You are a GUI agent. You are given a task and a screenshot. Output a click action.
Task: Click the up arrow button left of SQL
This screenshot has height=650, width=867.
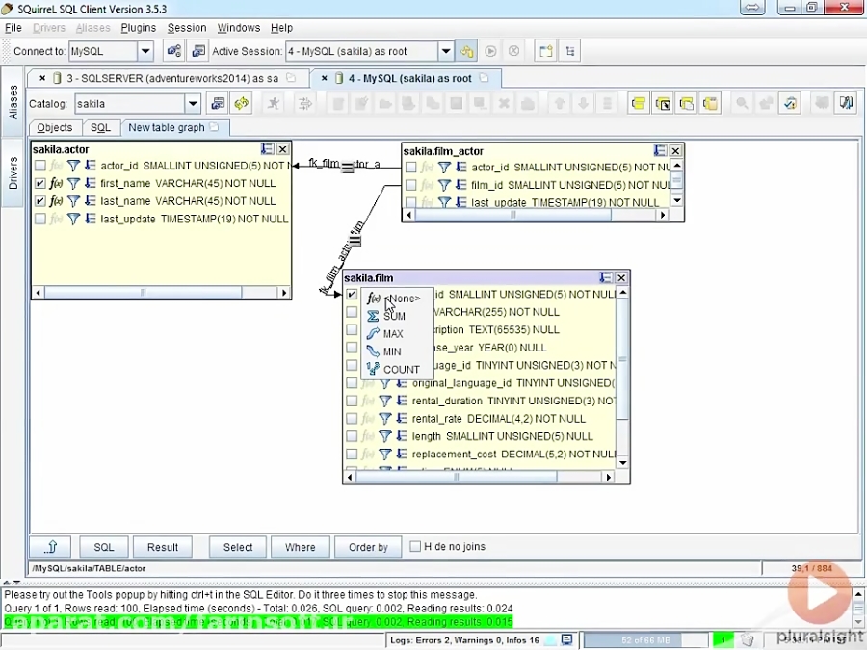pyautogui.click(x=51, y=547)
